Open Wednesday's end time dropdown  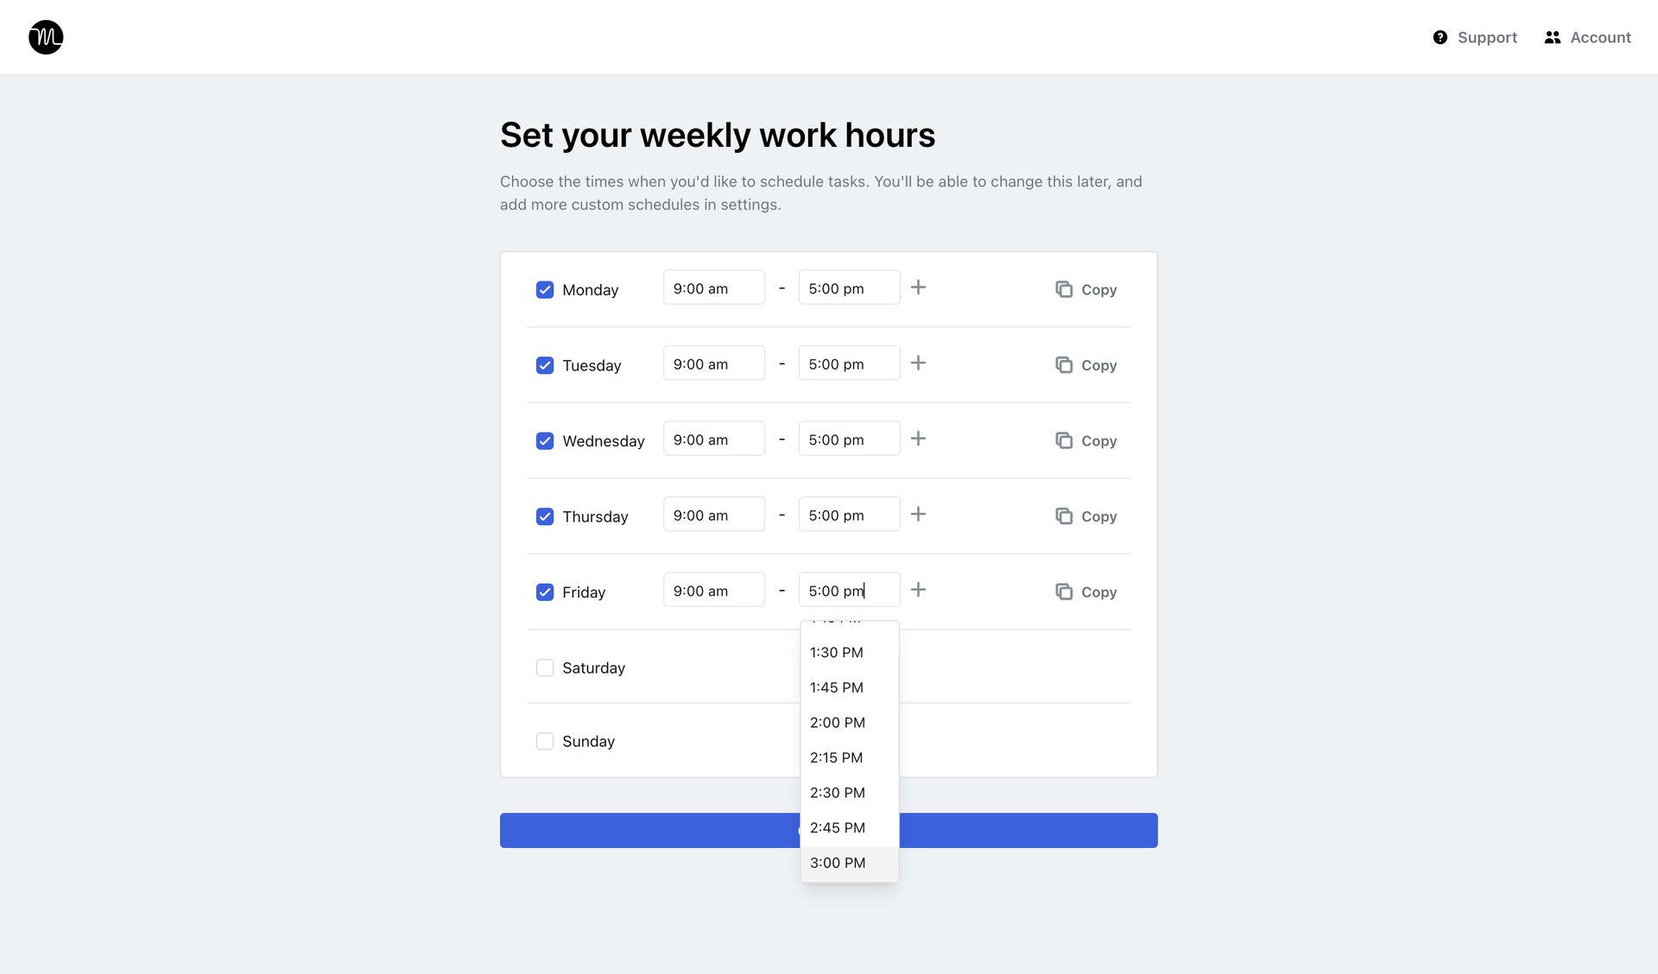849,439
